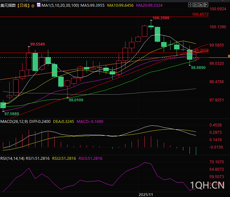Open RSI(14,14,14) indicator label
Image resolution: width=230 pixels, height=197 pixels.
pos(12,158)
